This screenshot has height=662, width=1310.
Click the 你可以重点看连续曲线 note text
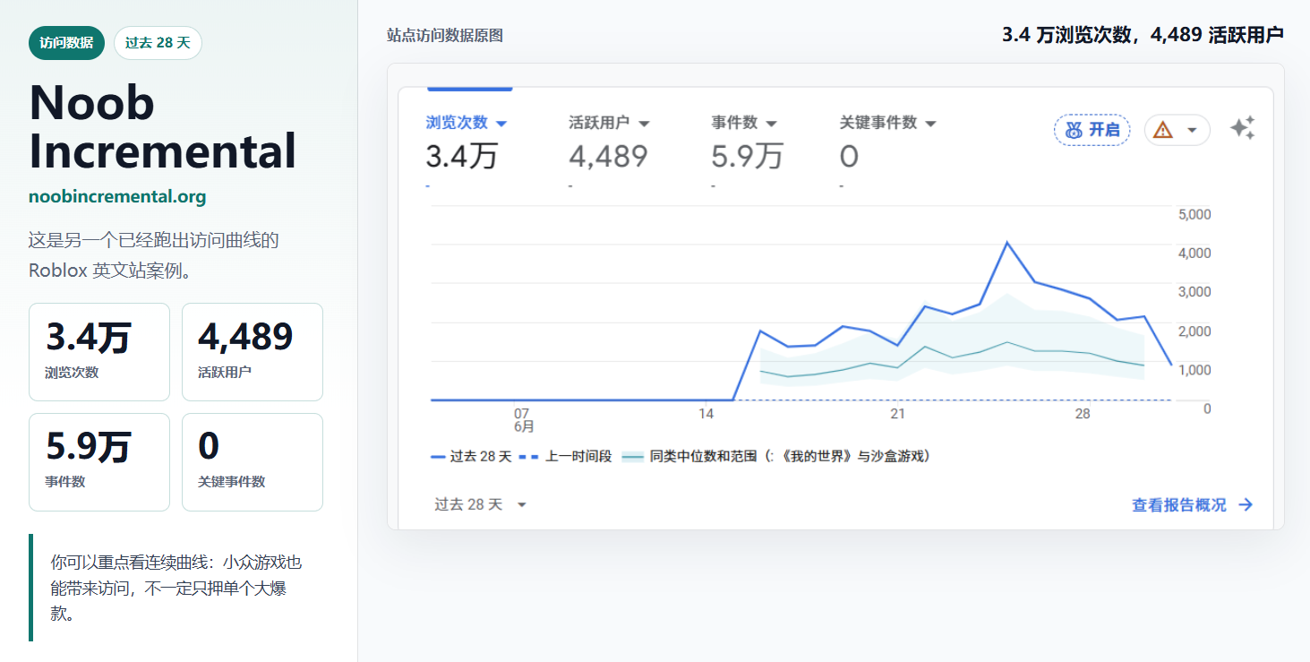pyautogui.click(x=176, y=588)
